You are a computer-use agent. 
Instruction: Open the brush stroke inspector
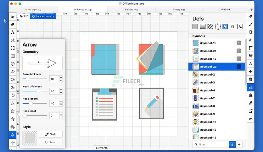click(251, 24)
